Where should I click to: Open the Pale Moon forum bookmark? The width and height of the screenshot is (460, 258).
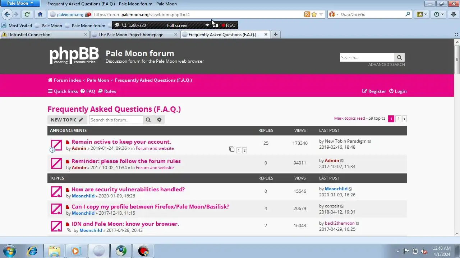85,25
